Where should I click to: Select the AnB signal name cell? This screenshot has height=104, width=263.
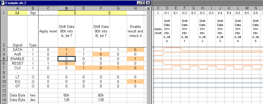click(x=17, y=54)
